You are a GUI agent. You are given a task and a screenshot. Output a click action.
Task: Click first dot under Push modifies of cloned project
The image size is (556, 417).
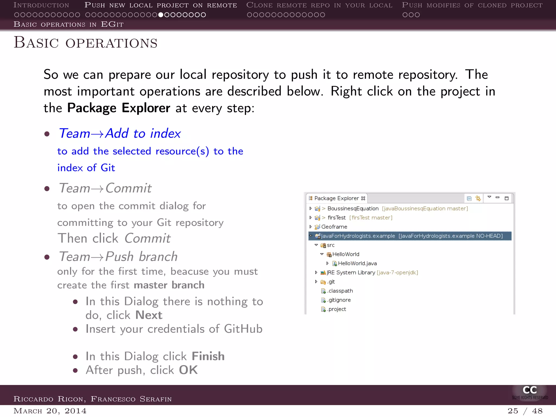point(405,15)
